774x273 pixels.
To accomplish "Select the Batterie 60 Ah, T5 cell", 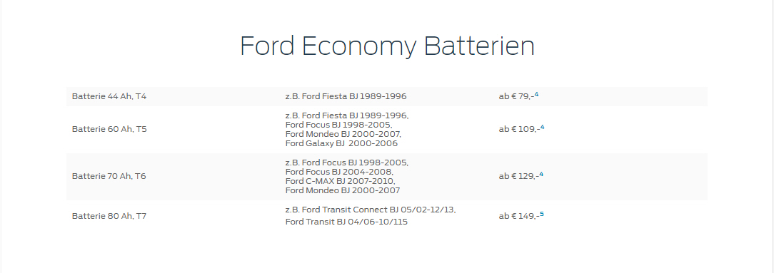I will (109, 130).
